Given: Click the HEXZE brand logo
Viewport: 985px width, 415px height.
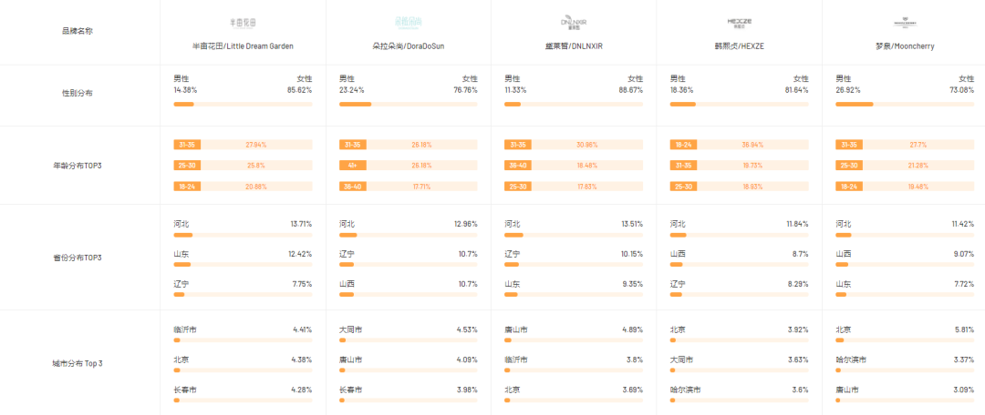Looking at the screenshot, I should point(739,22).
